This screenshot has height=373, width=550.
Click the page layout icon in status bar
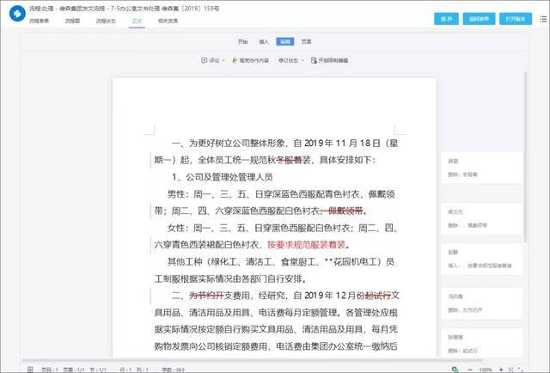(x=30, y=370)
